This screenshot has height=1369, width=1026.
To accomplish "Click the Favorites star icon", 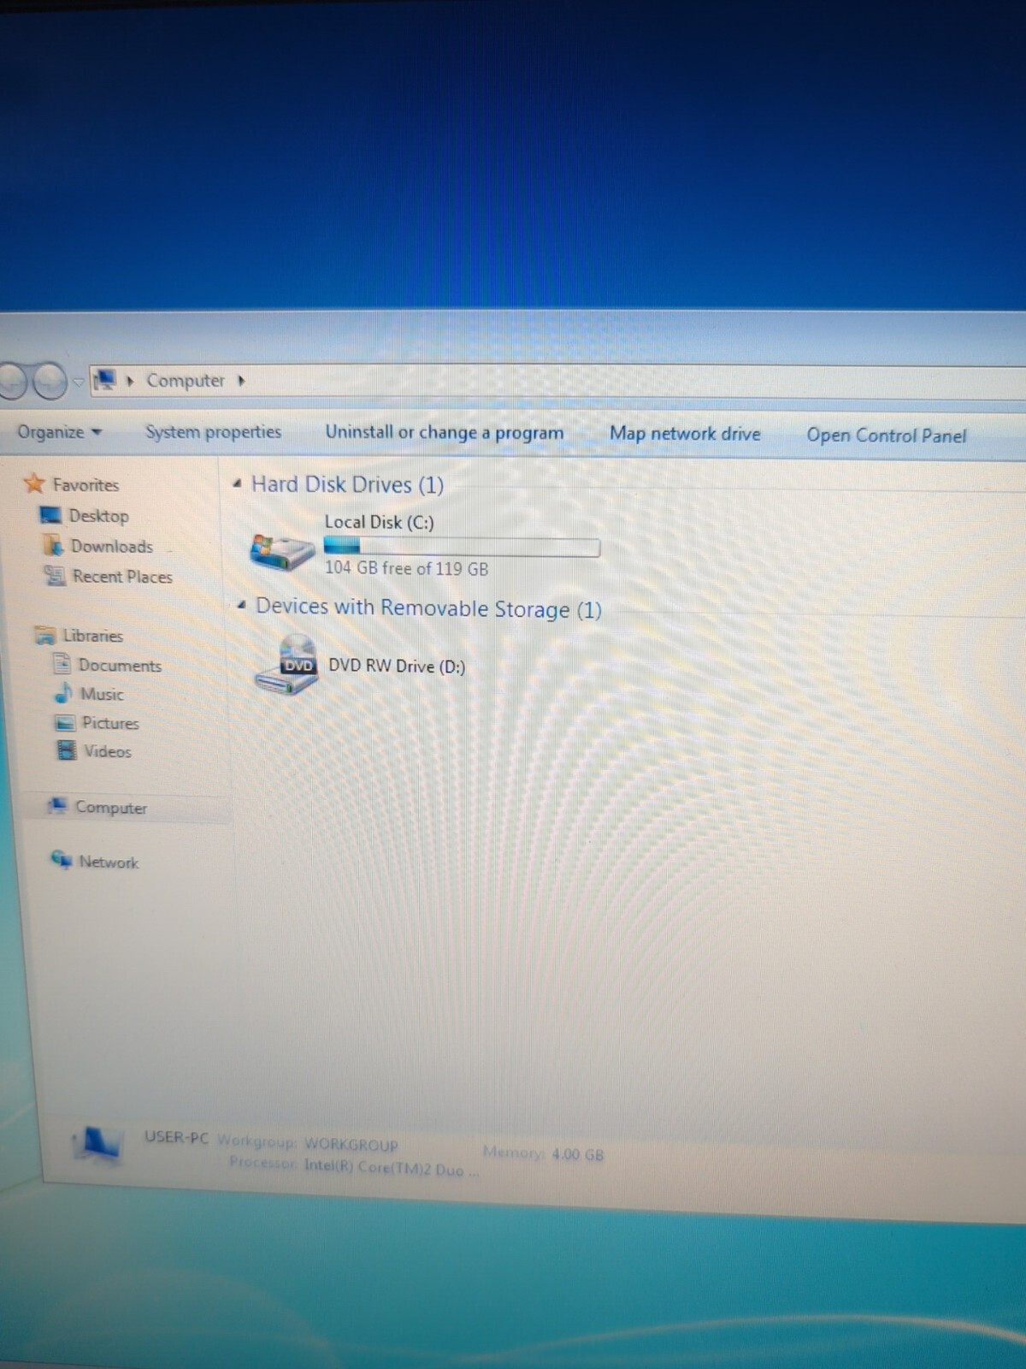I will point(34,483).
